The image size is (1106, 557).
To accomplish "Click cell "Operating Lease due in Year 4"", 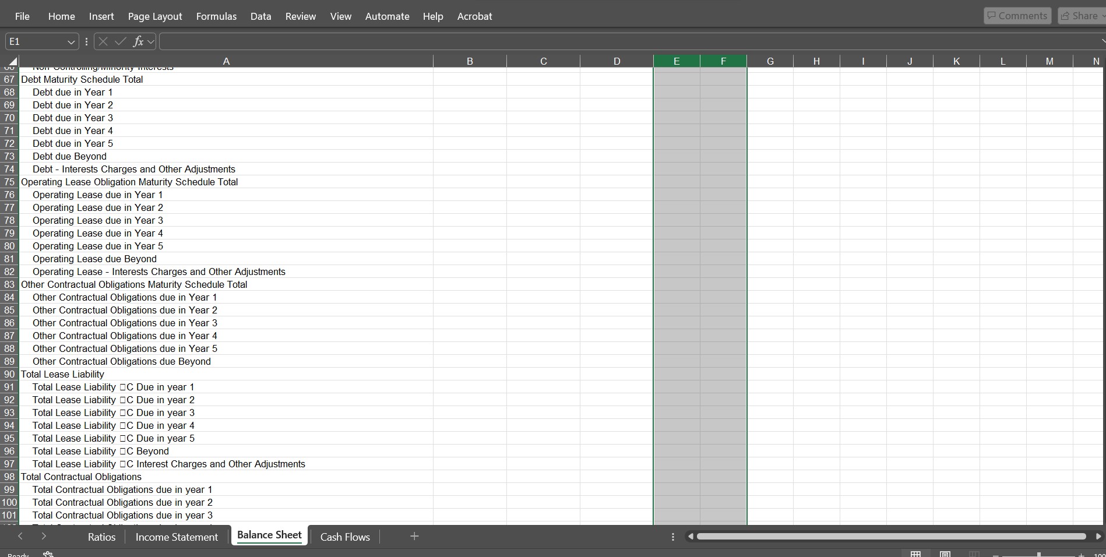I will point(226,233).
